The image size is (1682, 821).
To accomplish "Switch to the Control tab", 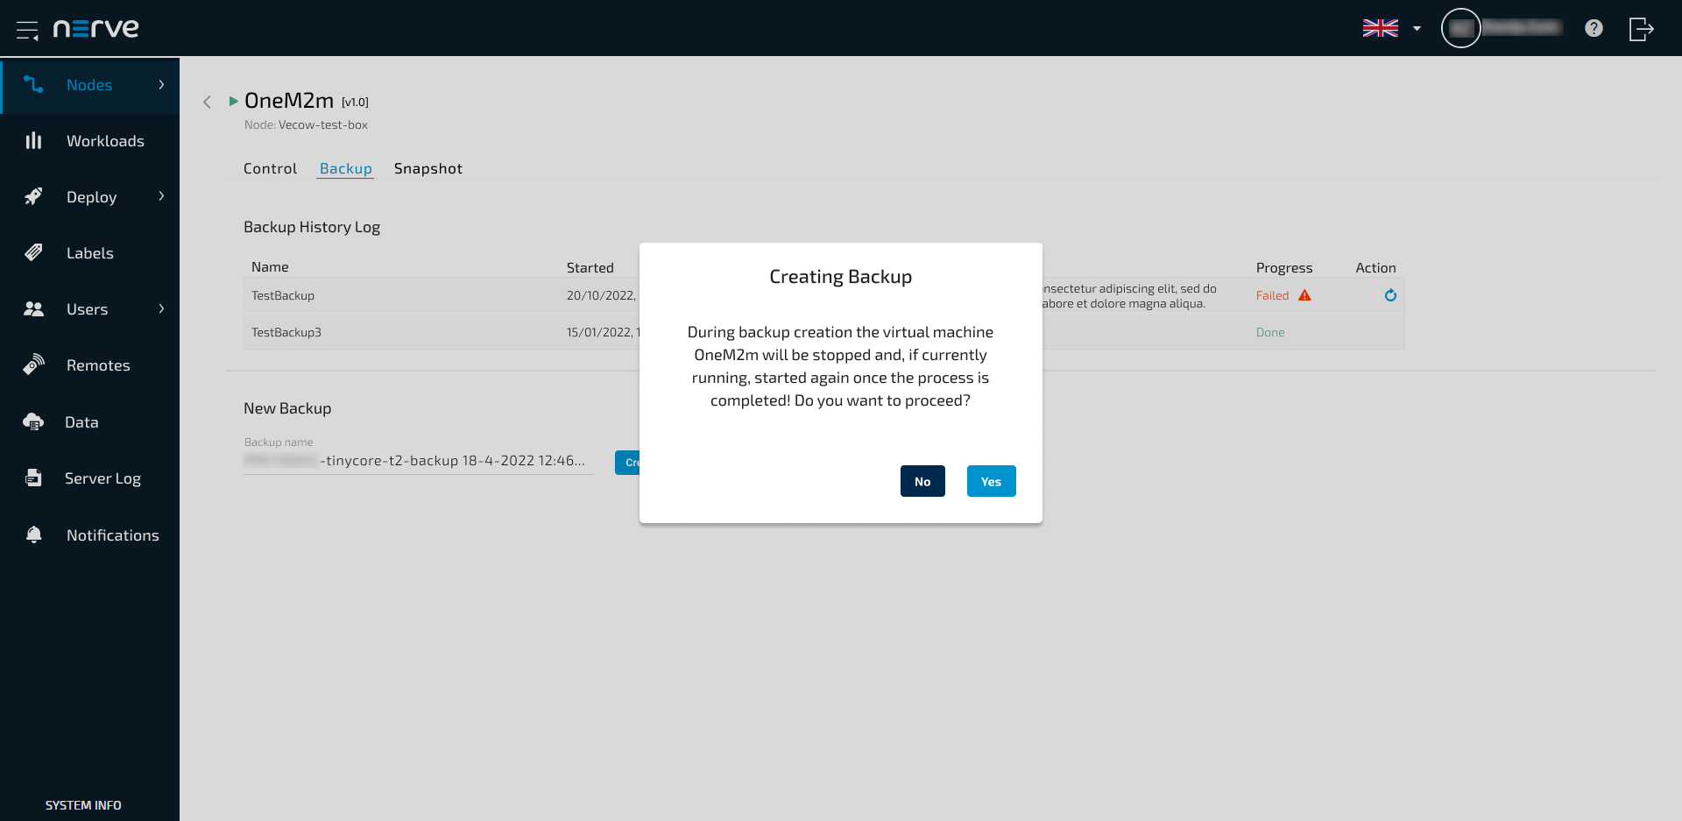I will tap(270, 168).
